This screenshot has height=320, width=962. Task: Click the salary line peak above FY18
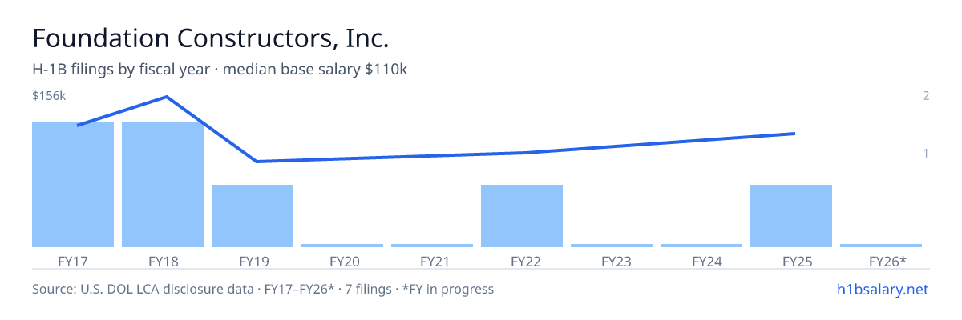[x=166, y=97]
